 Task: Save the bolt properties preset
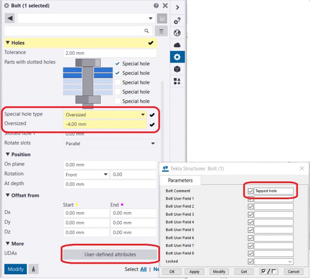coord(162,19)
